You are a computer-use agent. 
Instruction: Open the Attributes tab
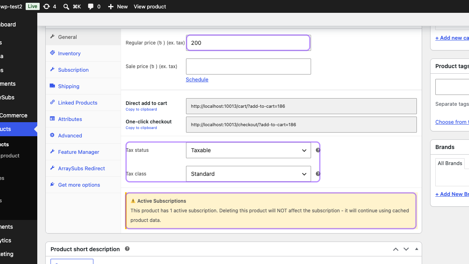tap(83, 119)
